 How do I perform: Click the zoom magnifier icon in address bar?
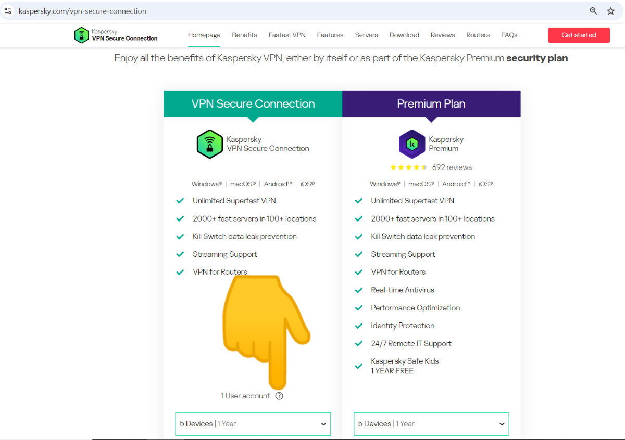pos(593,11)
